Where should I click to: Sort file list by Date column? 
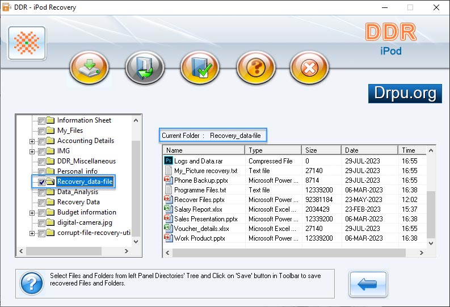click(x=369, y=150)
